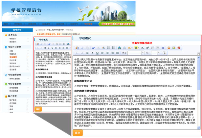Click the Paste icon in the enlarged editor toolbar
Viewport: 202px width, 138px height.
click(x=77, y=48)
